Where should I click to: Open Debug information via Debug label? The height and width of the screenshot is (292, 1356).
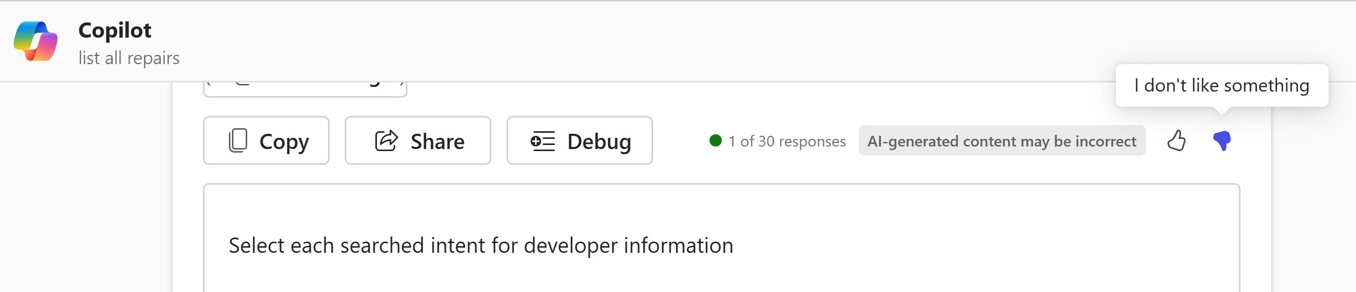(599, 141)
